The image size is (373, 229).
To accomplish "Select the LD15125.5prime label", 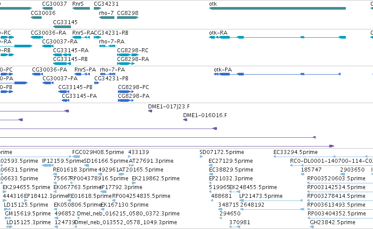I will [26, 205].
